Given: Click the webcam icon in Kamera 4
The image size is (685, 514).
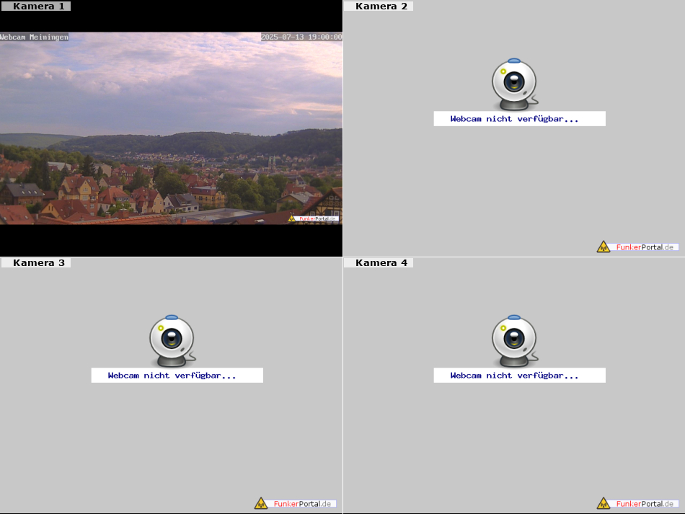Looking at the screenshot, I should (x=515, y=341).
